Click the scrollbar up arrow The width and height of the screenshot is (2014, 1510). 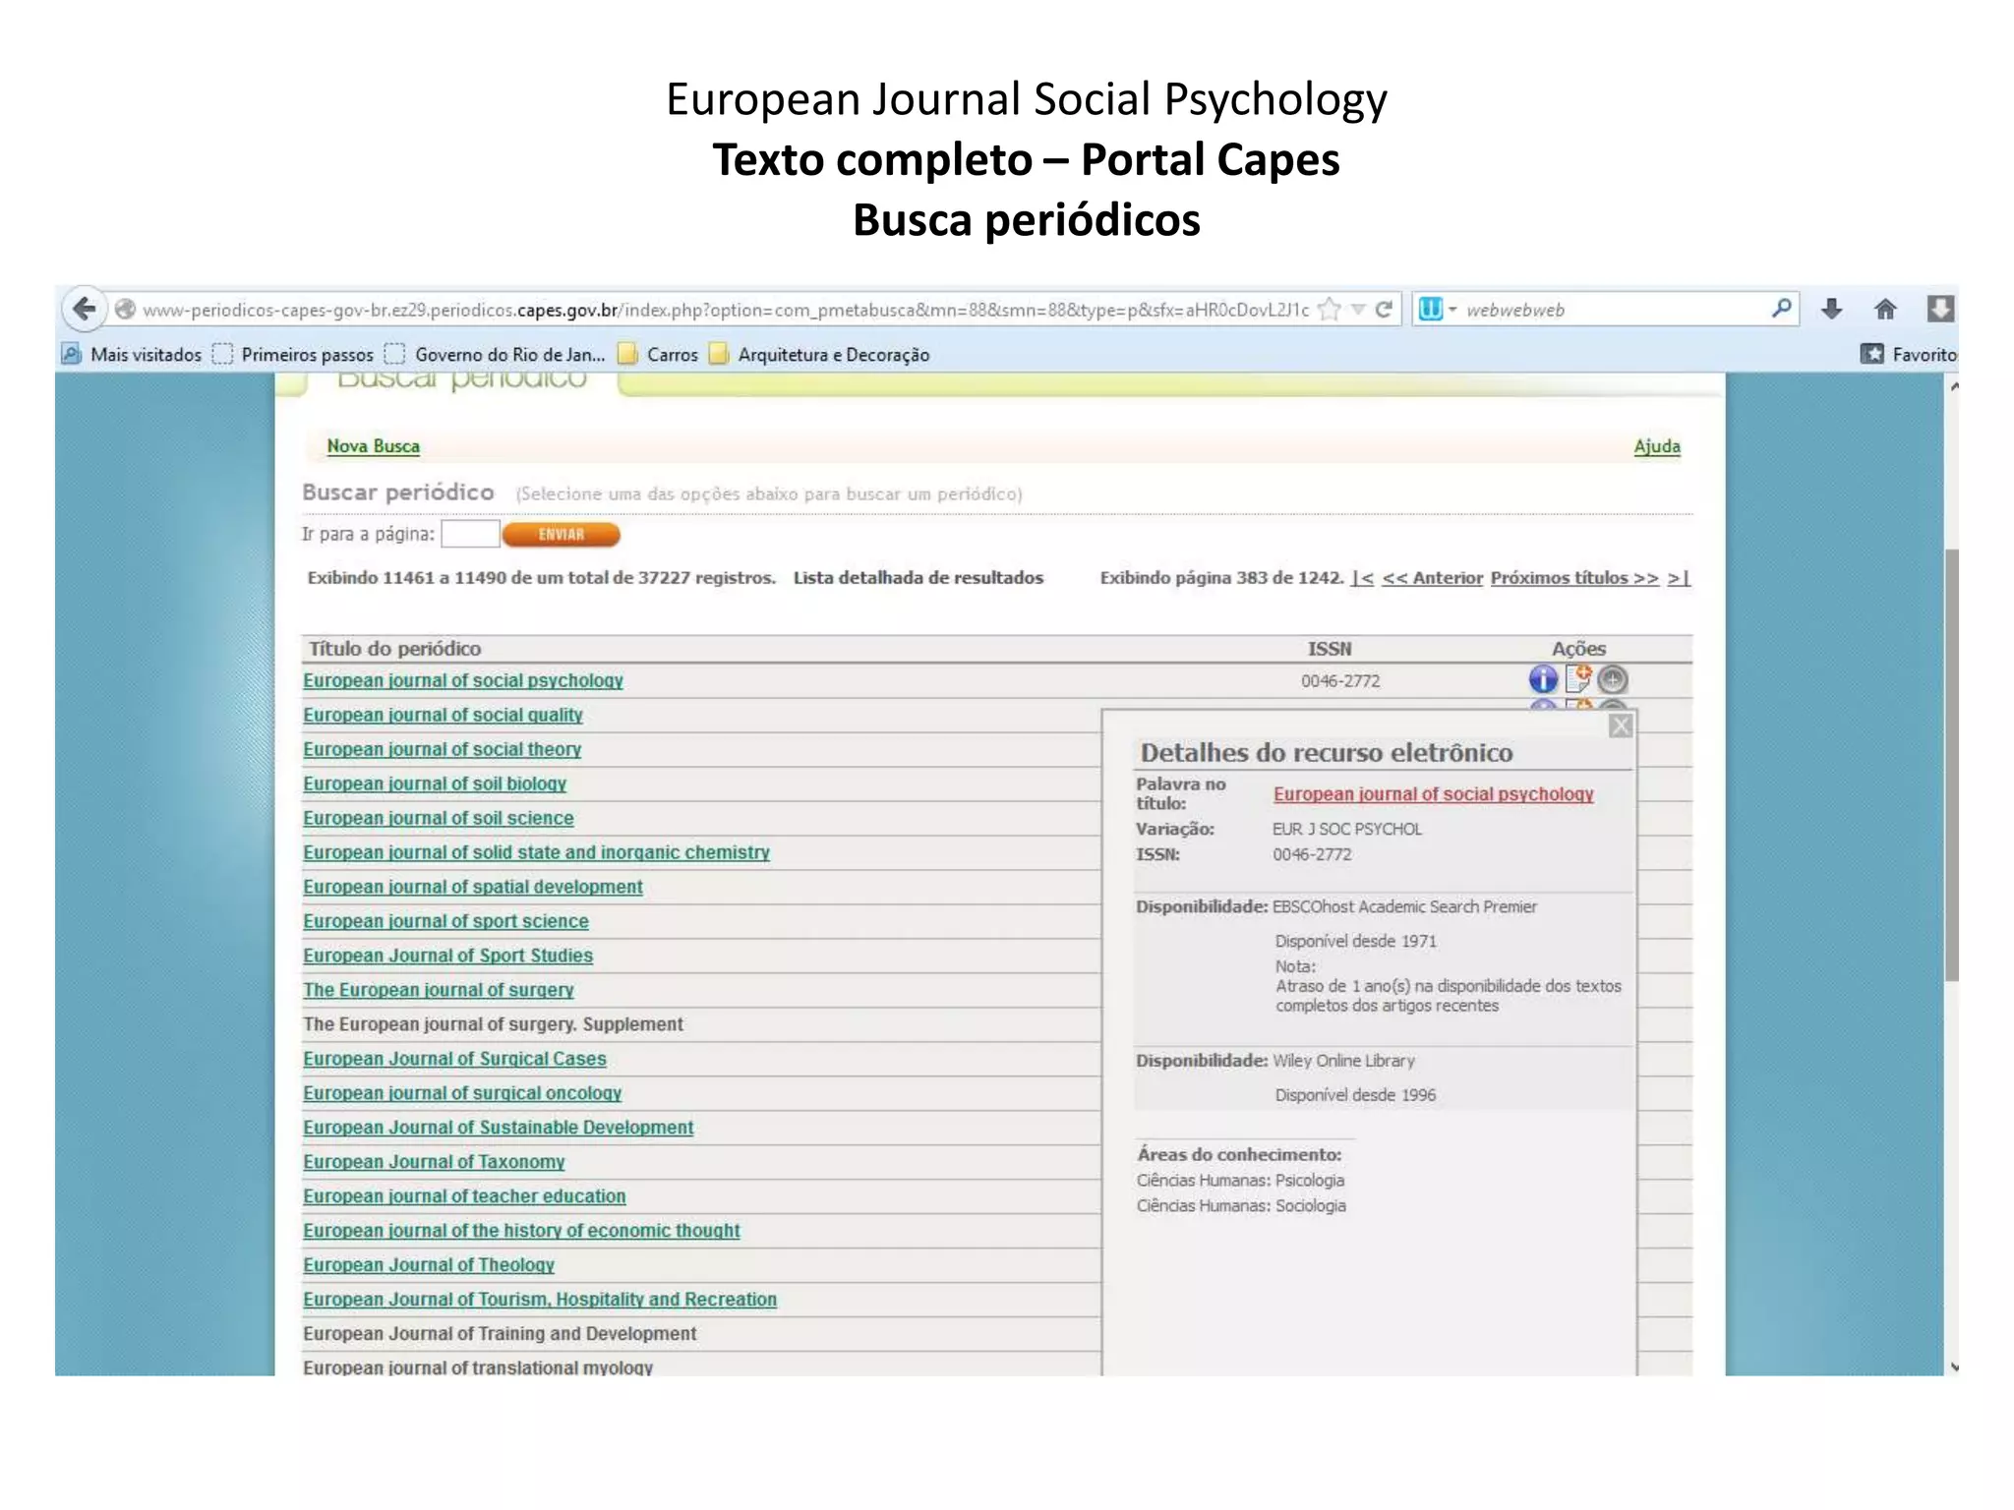pos(1952,386)
